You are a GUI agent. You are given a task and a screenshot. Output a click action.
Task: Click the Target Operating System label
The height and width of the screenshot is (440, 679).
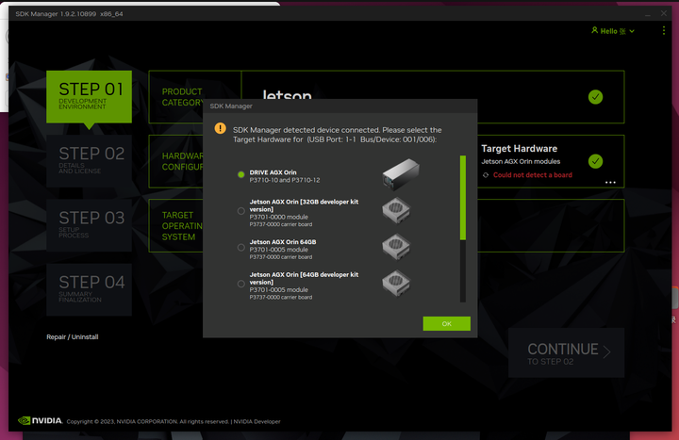182,226
